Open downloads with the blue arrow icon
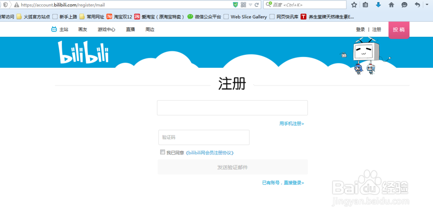Image resolution: width=433 pixels, height=216 pixels. click(378, 5)
